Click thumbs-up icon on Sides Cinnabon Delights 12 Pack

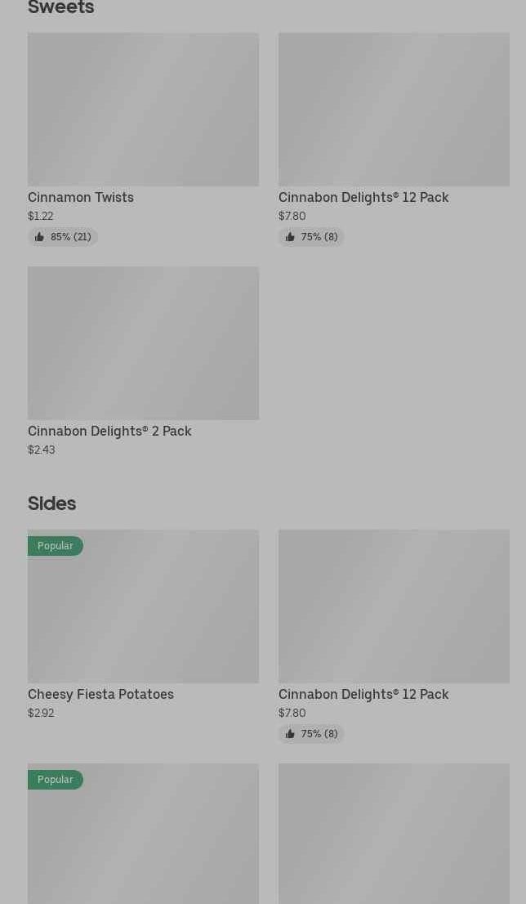click(x=290, y=734)
